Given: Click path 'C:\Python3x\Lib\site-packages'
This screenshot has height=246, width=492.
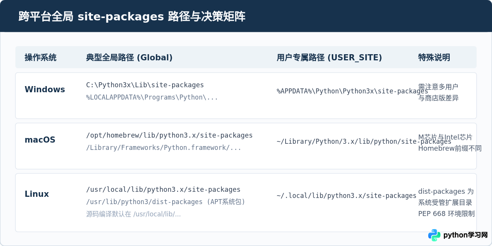Looking at the screenshot, I should pyautogui.click(x=145, y=85).
